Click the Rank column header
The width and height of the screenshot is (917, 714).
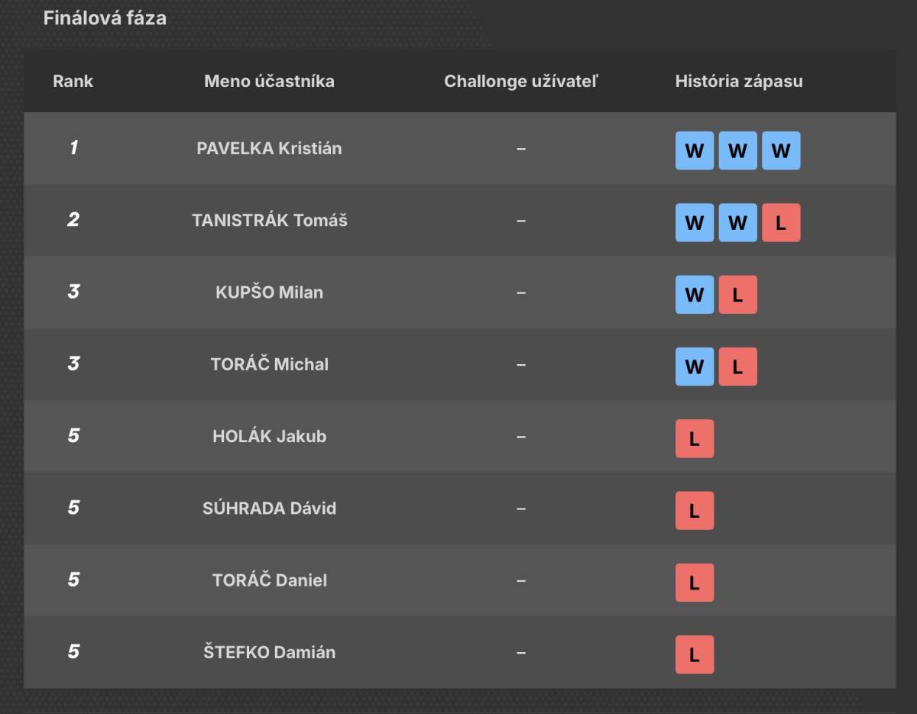point(73,81)
